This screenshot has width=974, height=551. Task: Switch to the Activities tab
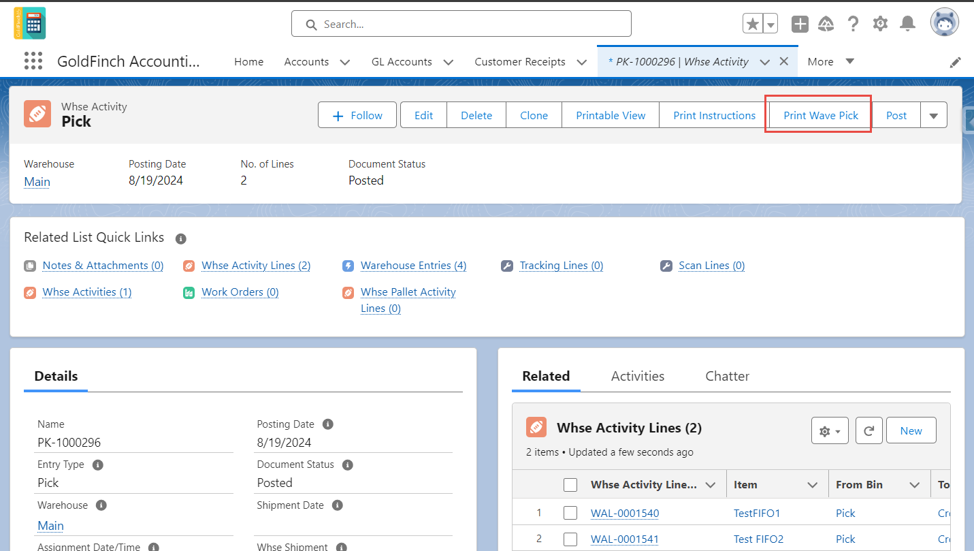tap(638, 376)
